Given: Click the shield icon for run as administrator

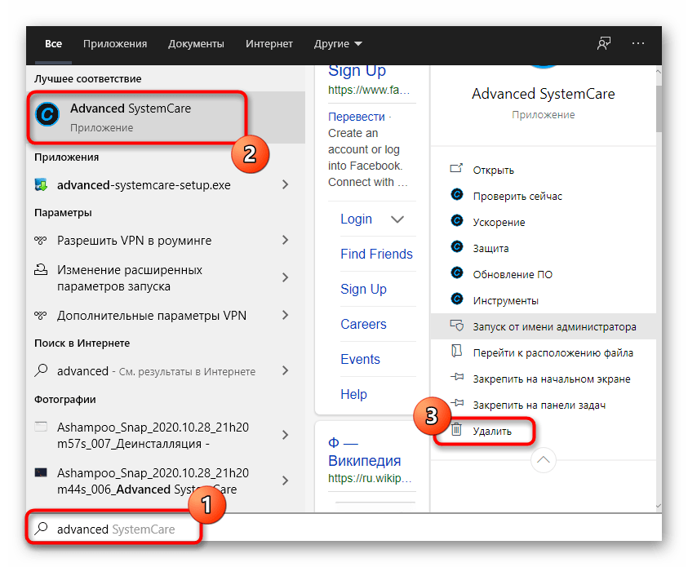Looking at the screenshot, I should 457,326.
